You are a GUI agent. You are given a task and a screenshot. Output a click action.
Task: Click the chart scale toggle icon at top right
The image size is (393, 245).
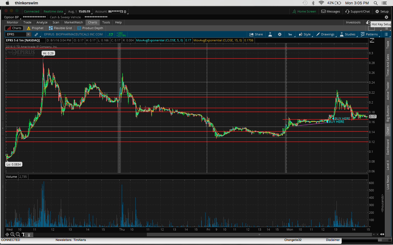372,40
